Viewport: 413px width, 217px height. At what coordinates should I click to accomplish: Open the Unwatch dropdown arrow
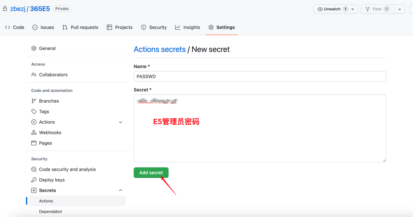point(353,9)
